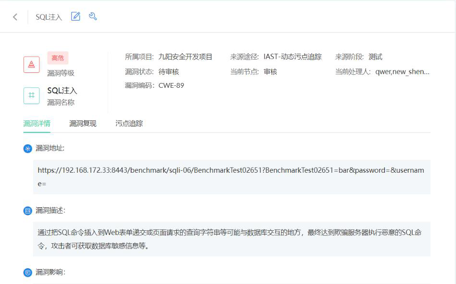Click the vulnerability URL address box
456x284 pixels.
click(x=232, y=177)
